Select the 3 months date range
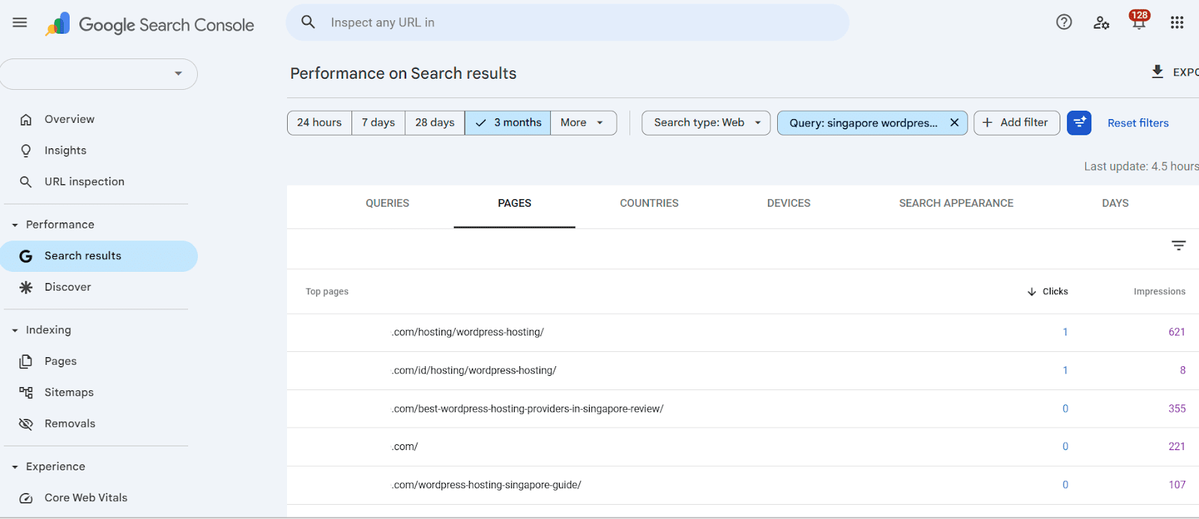This screenshot has height=519, width=1199. pos(508,123)
